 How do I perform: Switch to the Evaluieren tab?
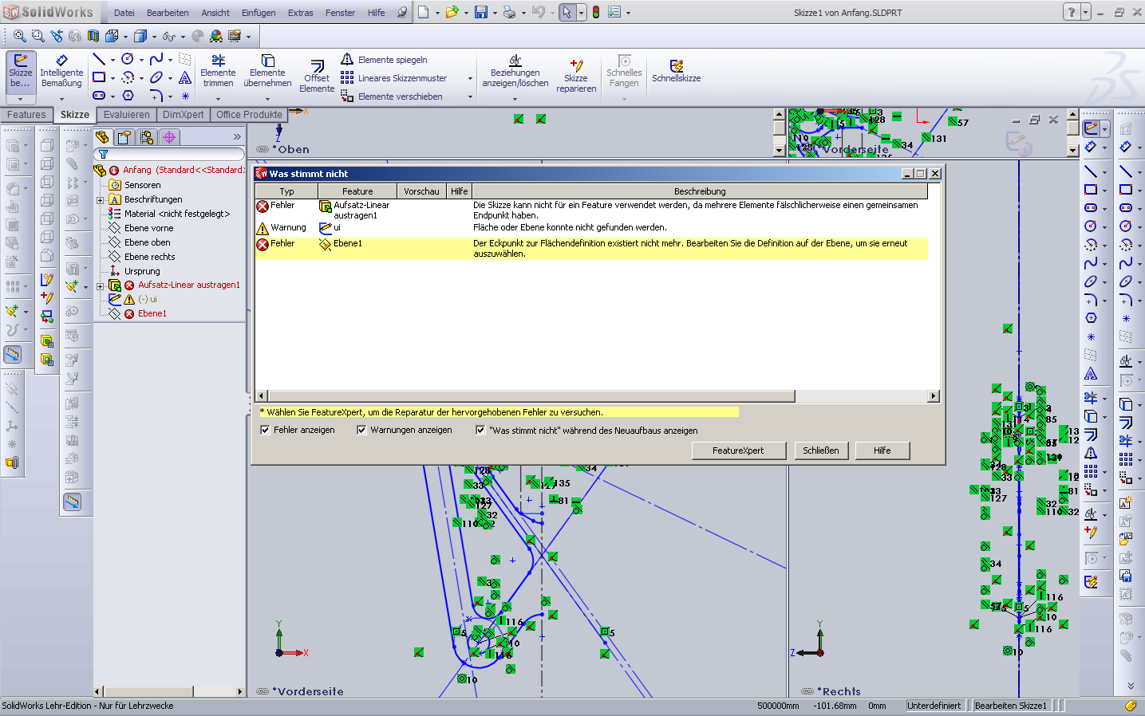(126, 115)
